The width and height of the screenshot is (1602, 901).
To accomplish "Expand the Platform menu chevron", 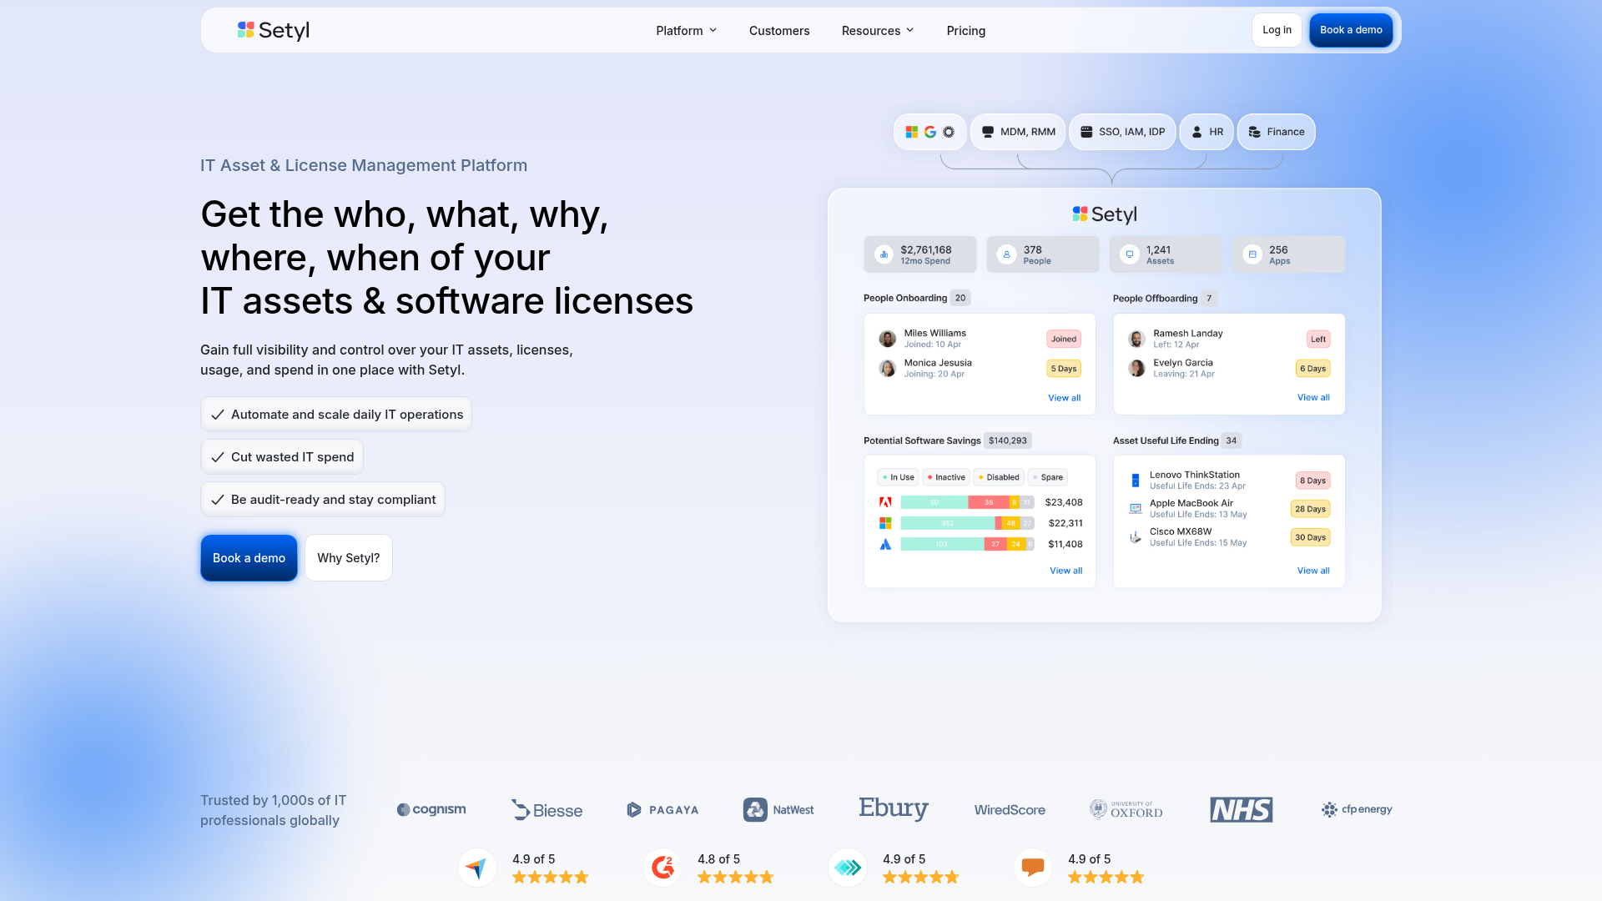I will pos(713,30).
